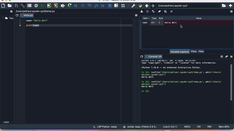The height and width of the screenshot is (131, 234).
Task: Click the console vertical scrollbar
Action: [x=231, y=82]
